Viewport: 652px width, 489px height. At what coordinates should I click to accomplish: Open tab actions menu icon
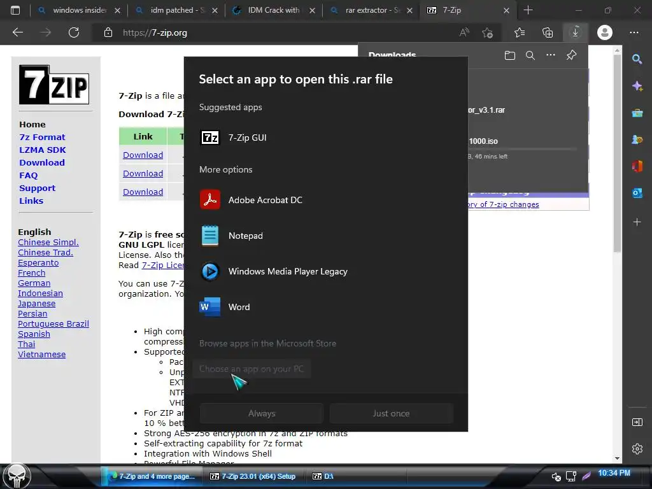click(x=15, y=10)
